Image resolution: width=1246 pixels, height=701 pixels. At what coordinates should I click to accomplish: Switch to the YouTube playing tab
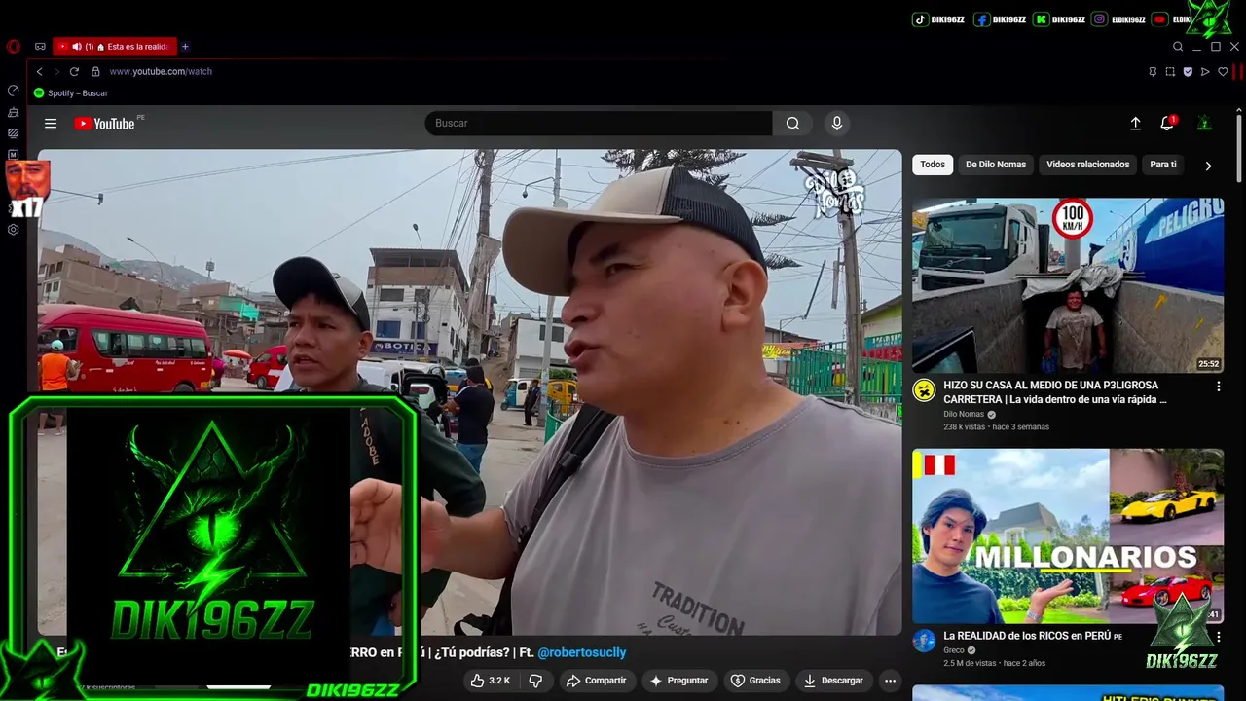115,46
